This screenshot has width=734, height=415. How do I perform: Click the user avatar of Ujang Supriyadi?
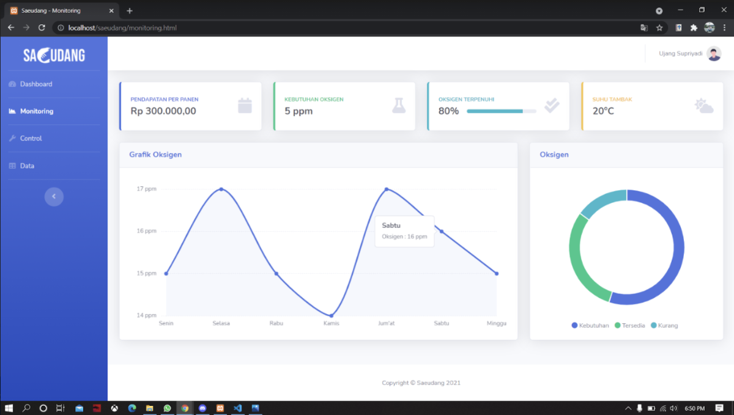click(714, 54)
